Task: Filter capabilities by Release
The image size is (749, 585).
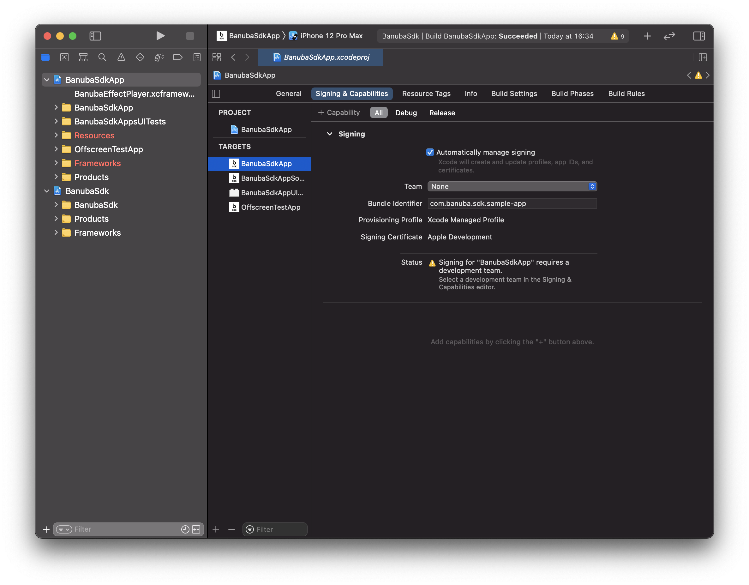Action: tap(442, 112)
